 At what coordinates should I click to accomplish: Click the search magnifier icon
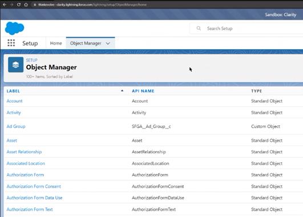tap(199, 29)
